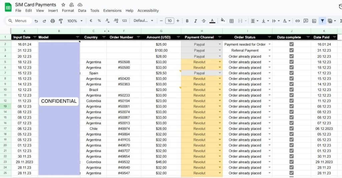Select the paint format tool
The image size is (342, 178).
tap(61, 21)
